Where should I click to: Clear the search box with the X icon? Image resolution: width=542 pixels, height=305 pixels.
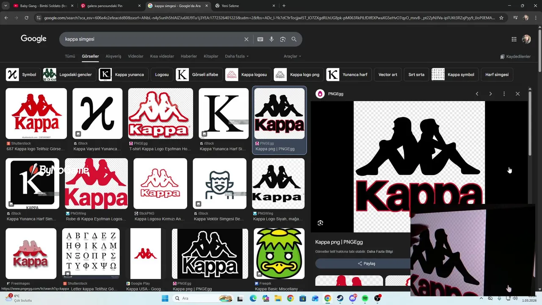246,39
